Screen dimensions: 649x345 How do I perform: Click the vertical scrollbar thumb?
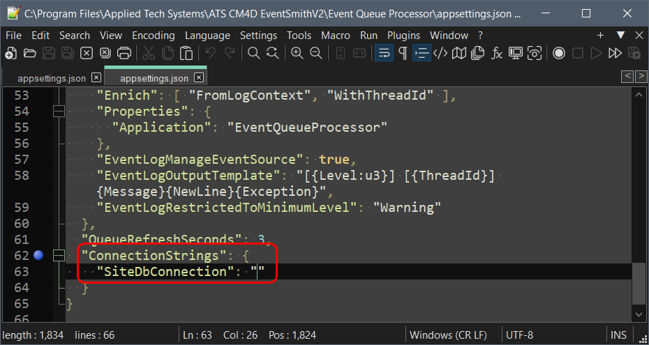[x=639, y=284]
